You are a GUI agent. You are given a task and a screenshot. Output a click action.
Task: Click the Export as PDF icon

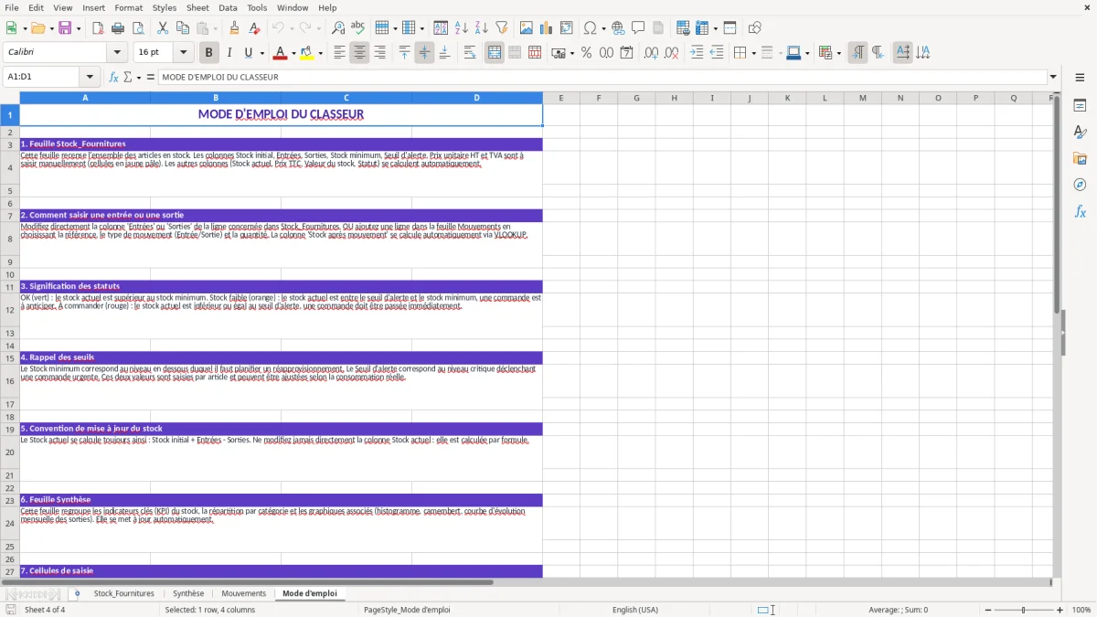pos(98,28)
